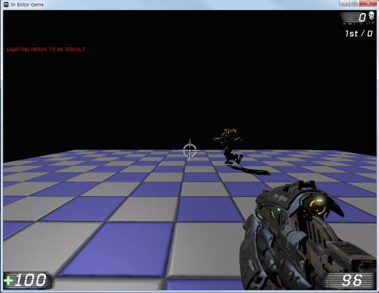Click the kill score '0' counter
This screenshot has width=379, height=293.
point(362,17)
